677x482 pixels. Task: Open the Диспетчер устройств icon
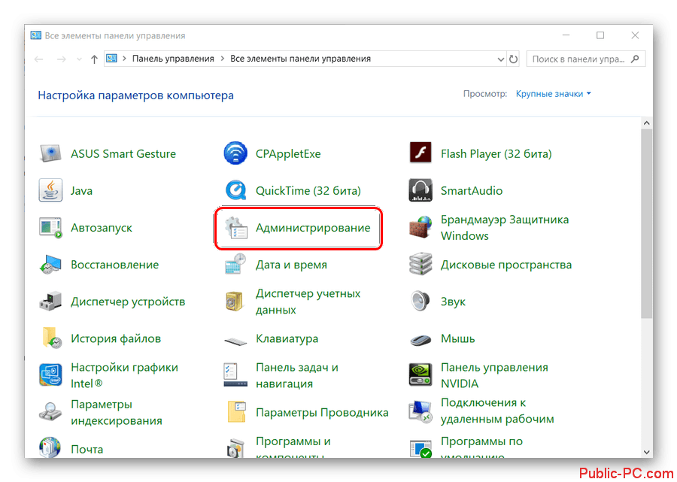pos(50,302)
